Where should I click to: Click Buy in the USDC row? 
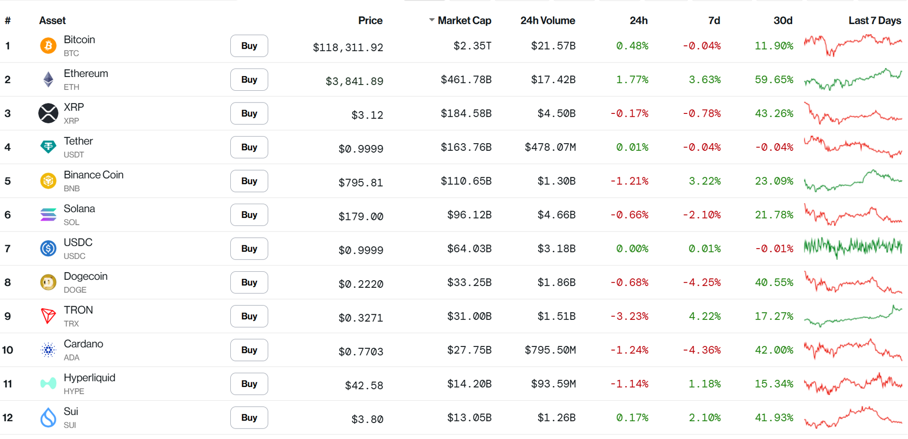(249, 249)
